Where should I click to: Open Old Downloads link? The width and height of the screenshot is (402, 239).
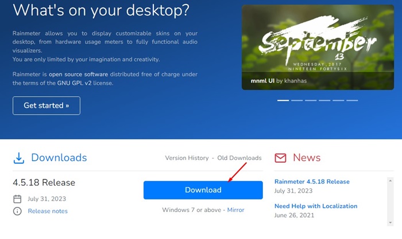tap(239, 158)
